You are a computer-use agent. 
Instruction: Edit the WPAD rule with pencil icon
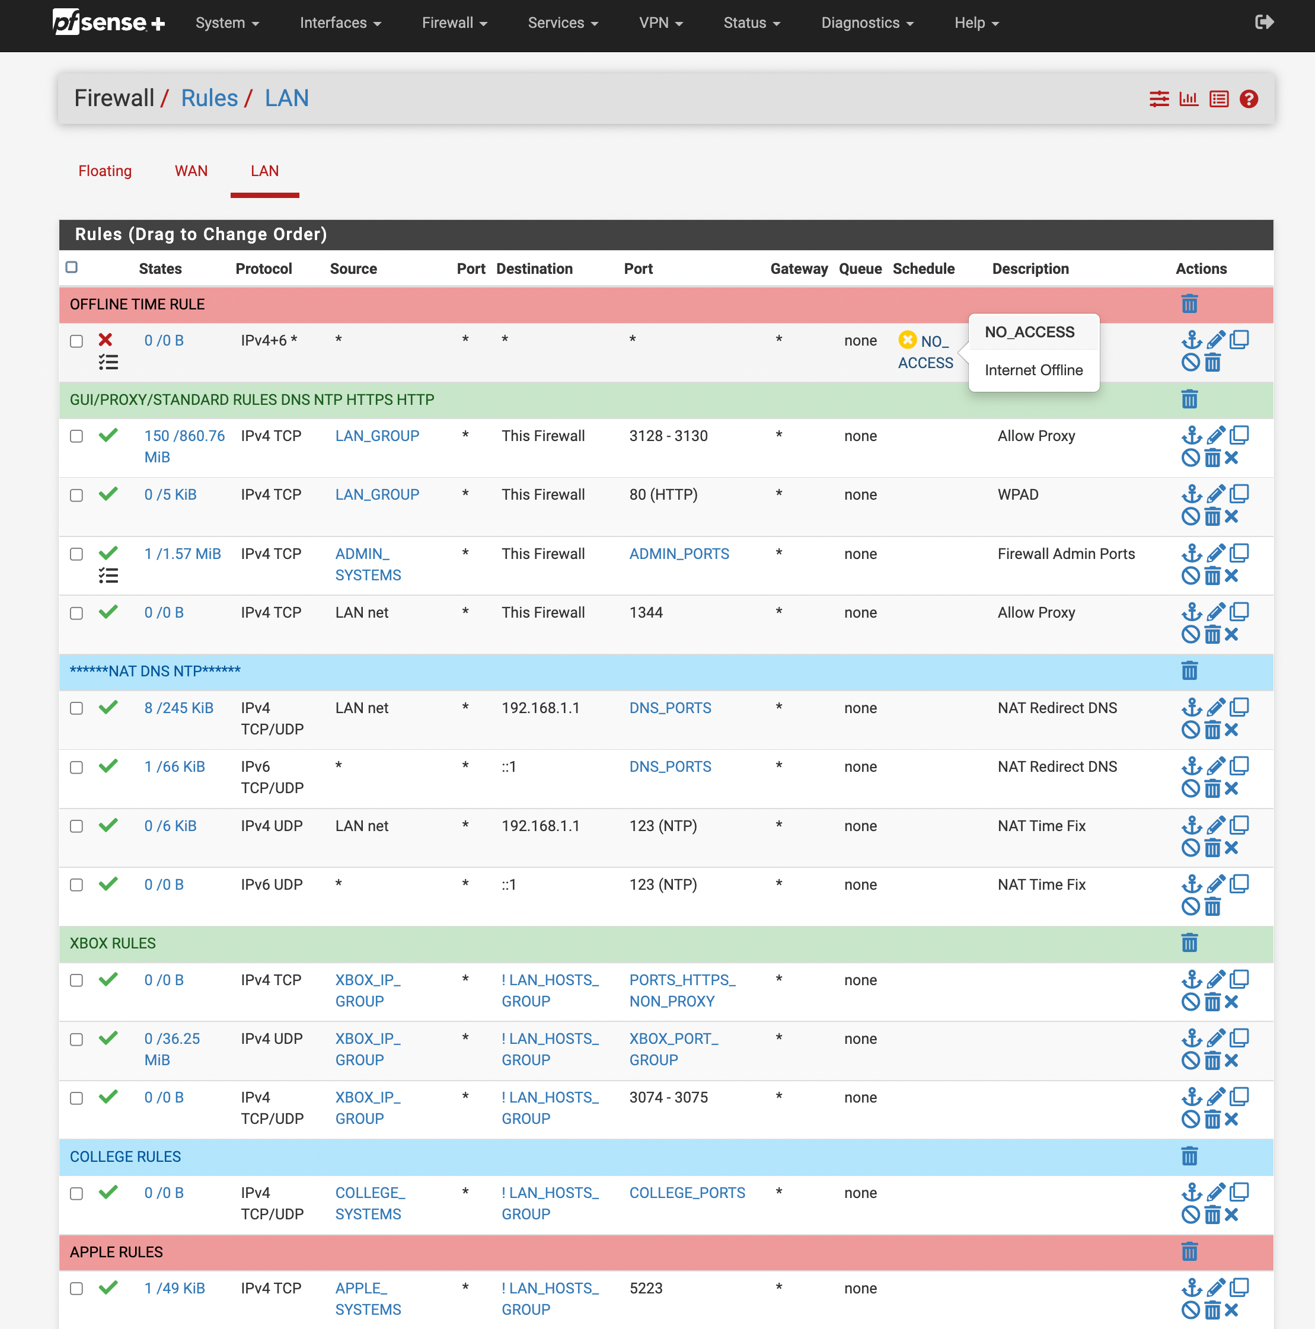[x=1216, y=494]
